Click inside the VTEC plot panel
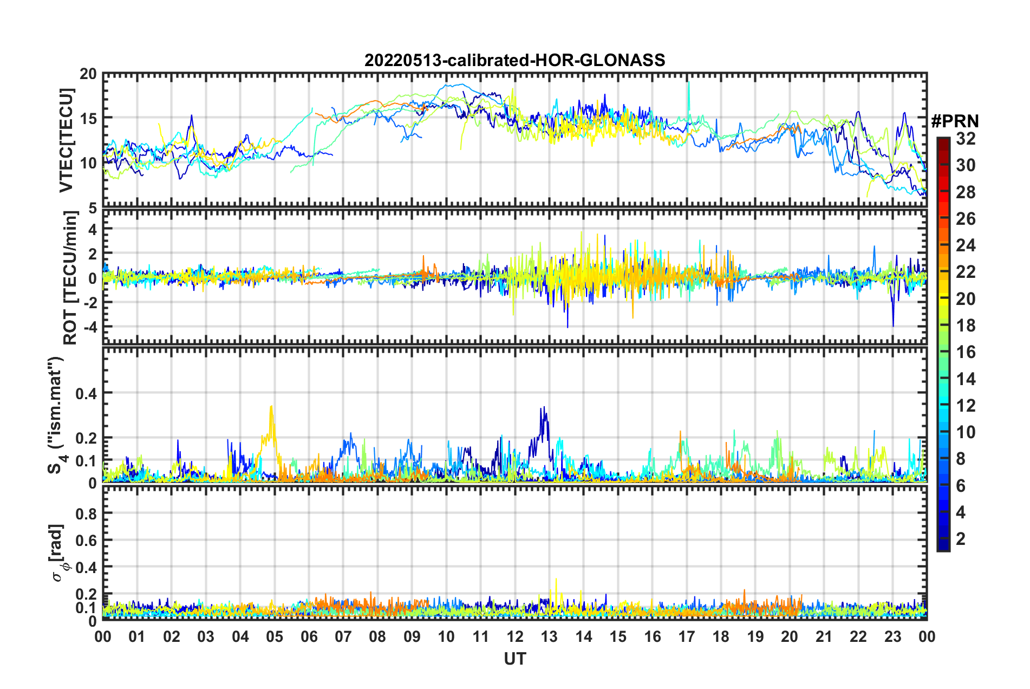 tap(515, 140)
